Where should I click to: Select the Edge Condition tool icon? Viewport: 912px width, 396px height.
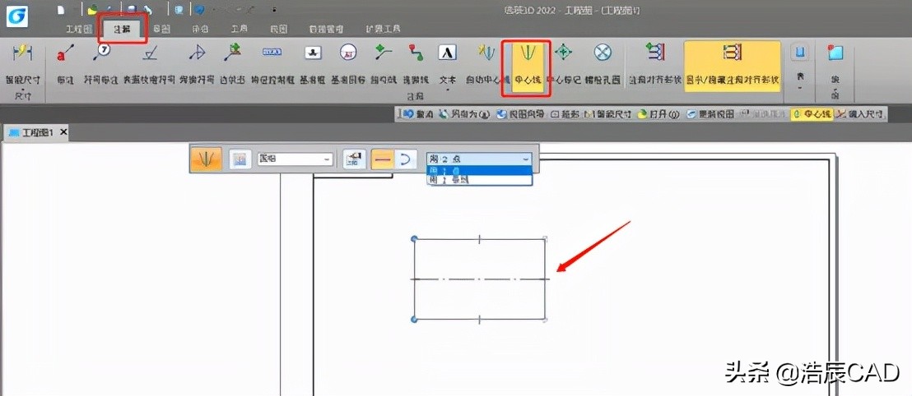[233, 53]
